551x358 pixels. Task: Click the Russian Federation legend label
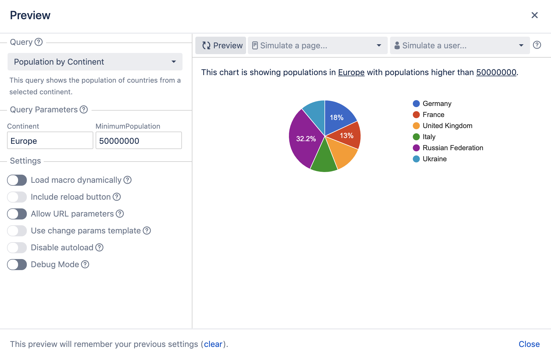tap(453, 148)
